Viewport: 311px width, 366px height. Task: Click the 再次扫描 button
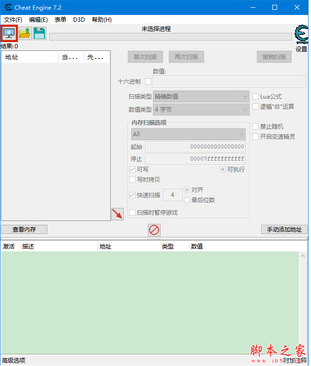pos(186,57)
